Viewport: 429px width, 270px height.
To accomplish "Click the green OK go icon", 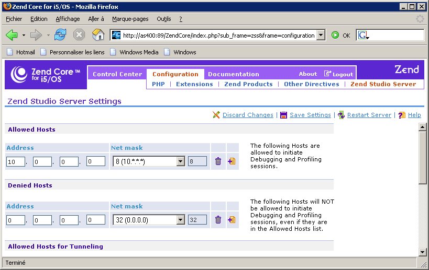I will [335, 35].
